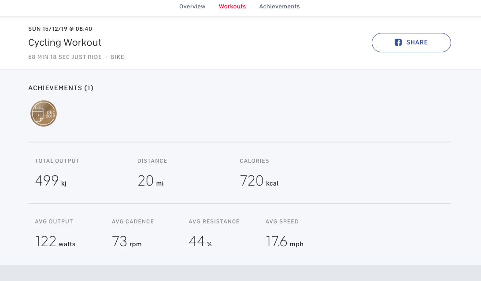481x281 pixels.
Task: Click the Total Output label
Action: pos(57,161)
